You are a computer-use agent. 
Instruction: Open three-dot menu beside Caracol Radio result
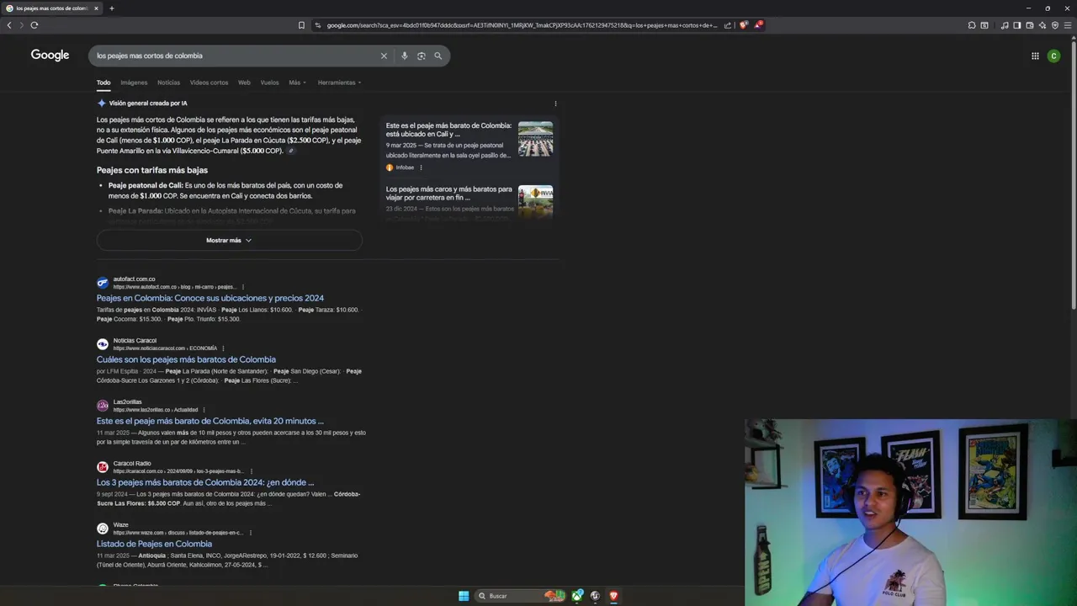[x=251, y=471]
